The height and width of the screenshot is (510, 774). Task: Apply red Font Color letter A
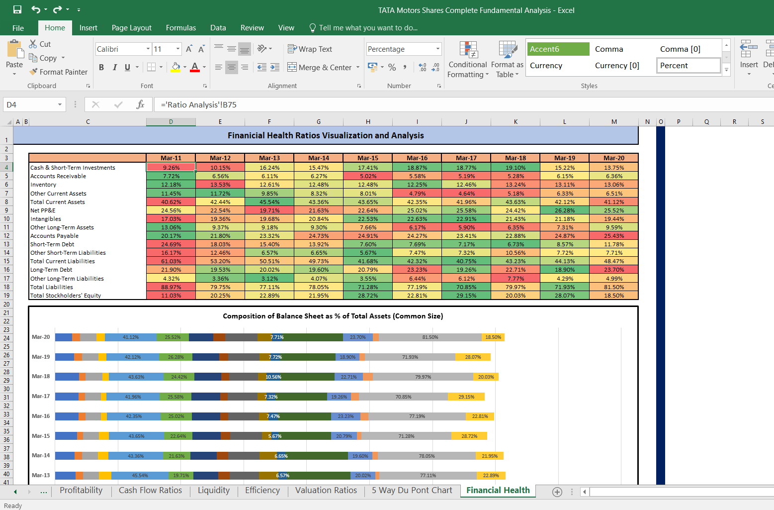[195, 67]
